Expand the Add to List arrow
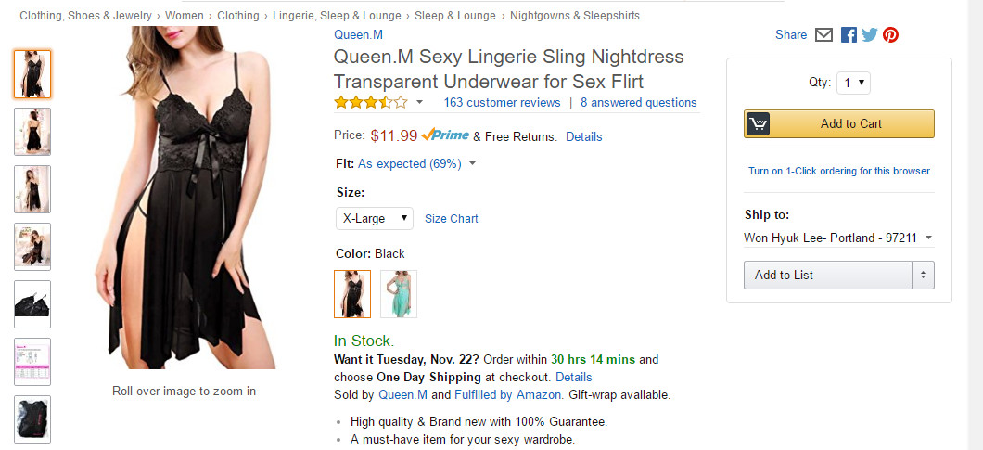Image resolution: width=983 pixels, height=450 pixels. coord(923,275)
